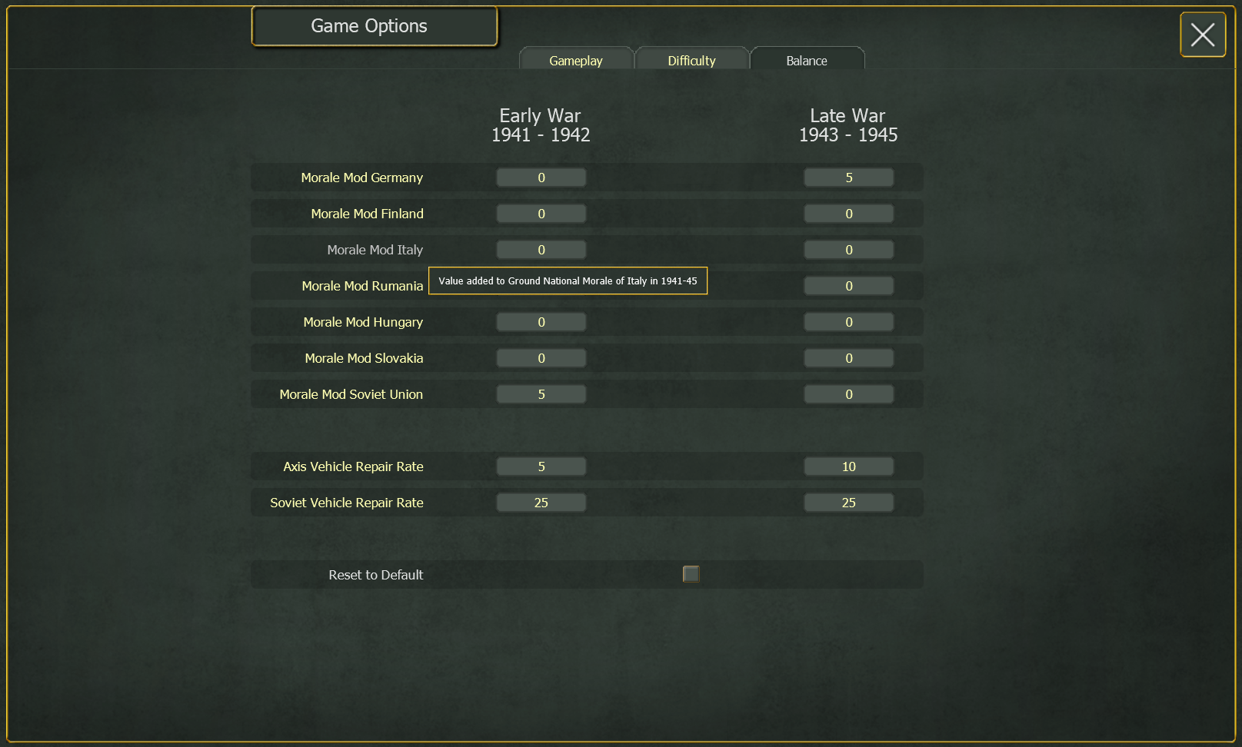Tick the Reset to Default checkbox
Viewport: 1242px width, 747px height.
(x=691, y=574)
